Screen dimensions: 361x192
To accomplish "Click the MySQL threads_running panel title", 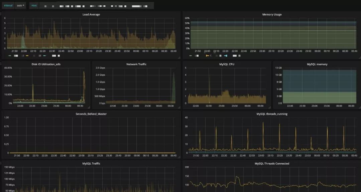I will (271, 114).
